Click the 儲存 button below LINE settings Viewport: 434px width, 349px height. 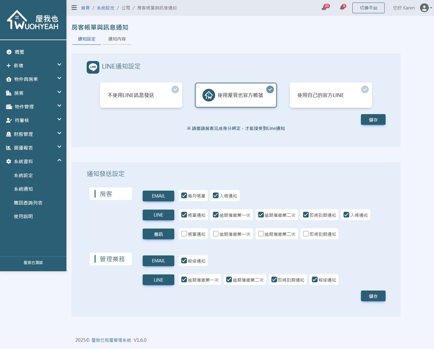(x=373, y=119)
